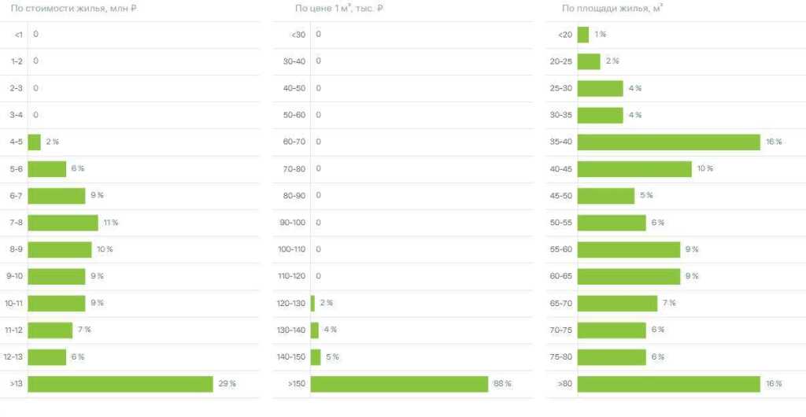Viewport: 806px width, 417px height.
Task: Click the 5-6 row label in cost chart
Action: point(17,168)
